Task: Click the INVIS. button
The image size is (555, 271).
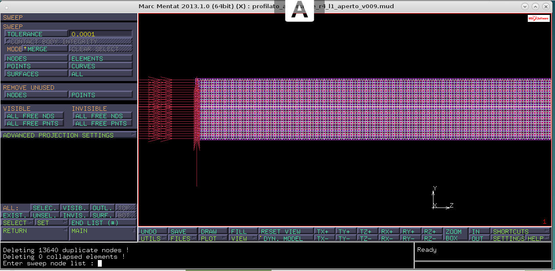Action: 75,215
